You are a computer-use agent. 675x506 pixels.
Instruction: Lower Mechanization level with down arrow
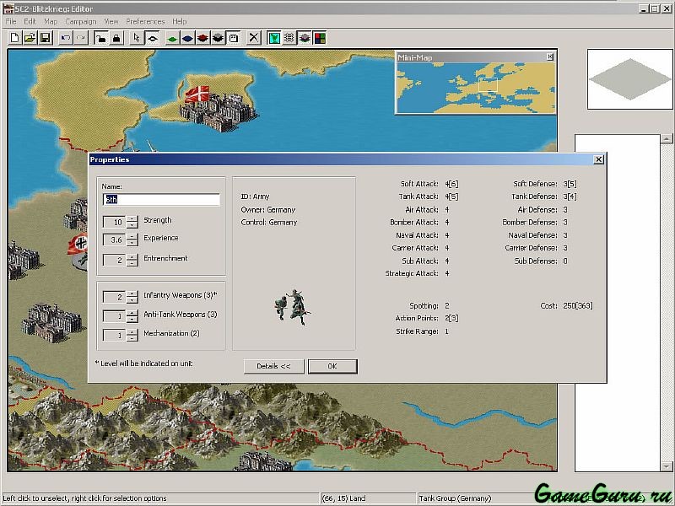tap(132, 339)
